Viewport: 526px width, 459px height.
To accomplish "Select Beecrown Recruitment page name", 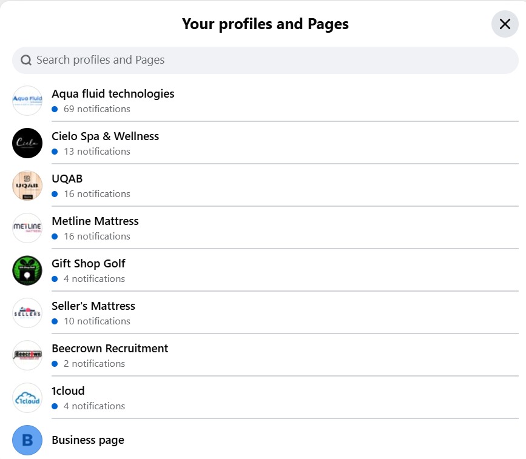I will [x=110, y=349].
